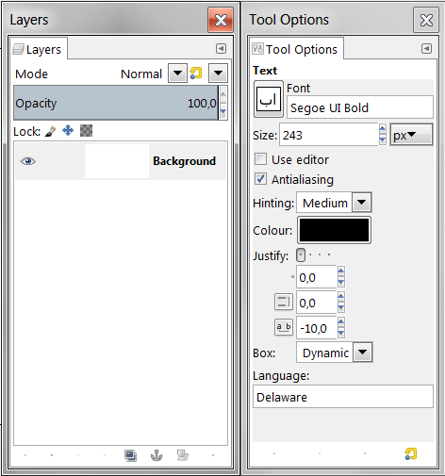Select the Tool Options tab
Viewport: 445px width, 476px height.
coord(296,49)
